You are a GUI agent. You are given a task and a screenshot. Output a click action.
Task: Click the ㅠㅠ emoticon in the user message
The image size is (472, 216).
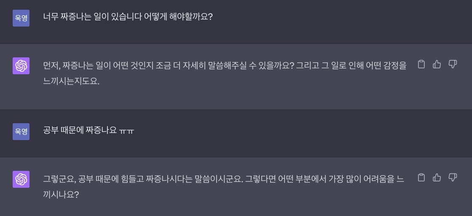point(126,132)
